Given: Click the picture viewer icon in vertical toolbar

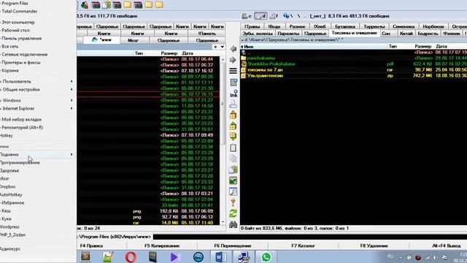Looking at the screenshot, I should pos(233,180).
